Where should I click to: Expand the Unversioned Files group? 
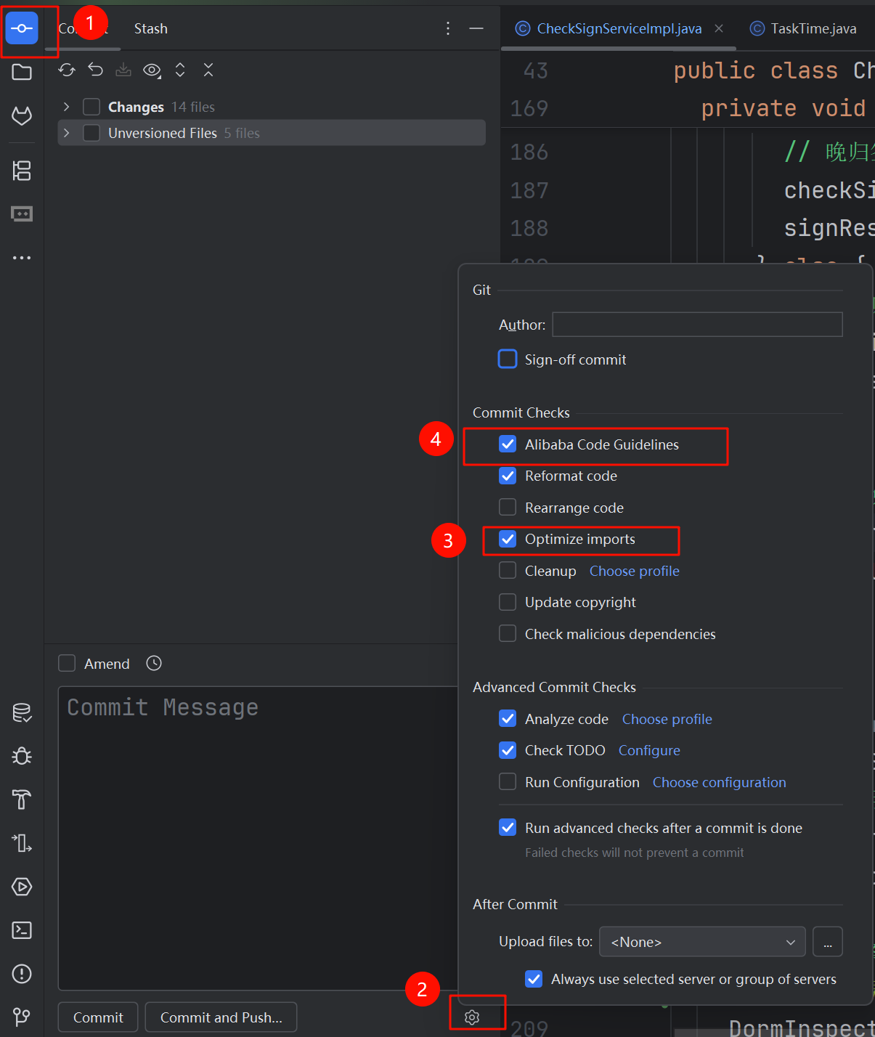66,133
